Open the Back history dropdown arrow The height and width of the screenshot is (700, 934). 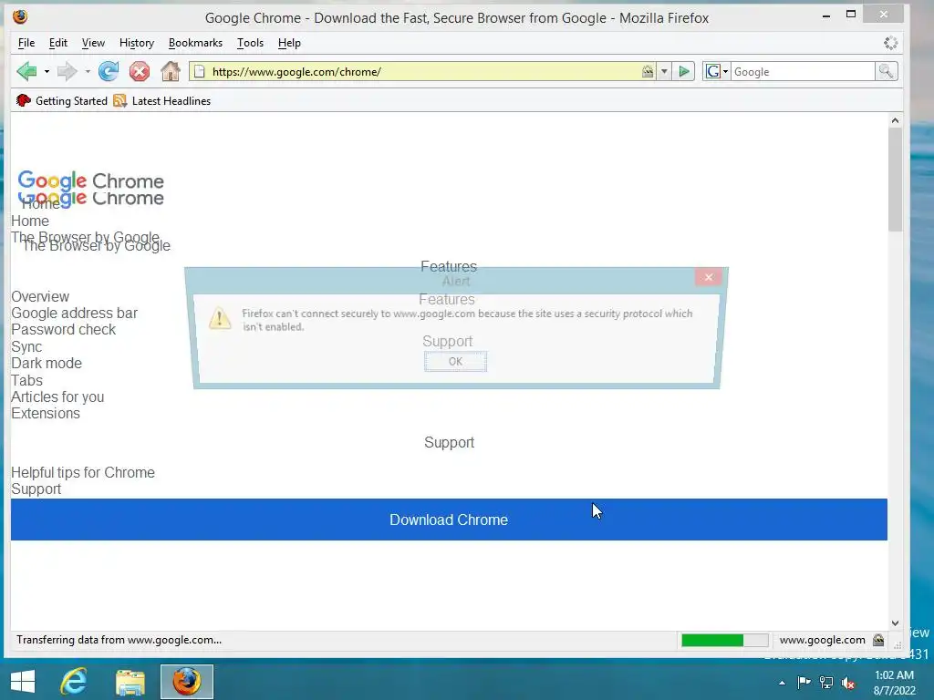point(47,71)
